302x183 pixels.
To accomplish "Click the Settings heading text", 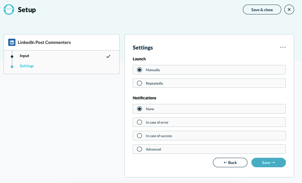I will [x=143, y=48].
